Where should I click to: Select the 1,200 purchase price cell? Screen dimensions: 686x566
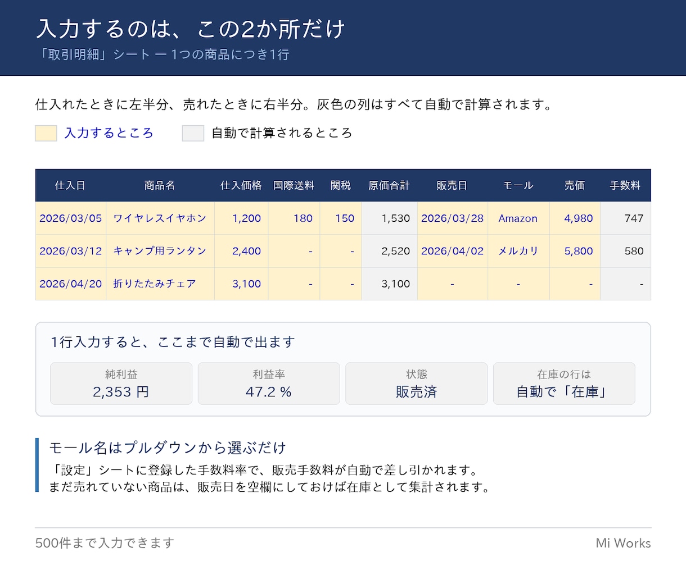241,218
